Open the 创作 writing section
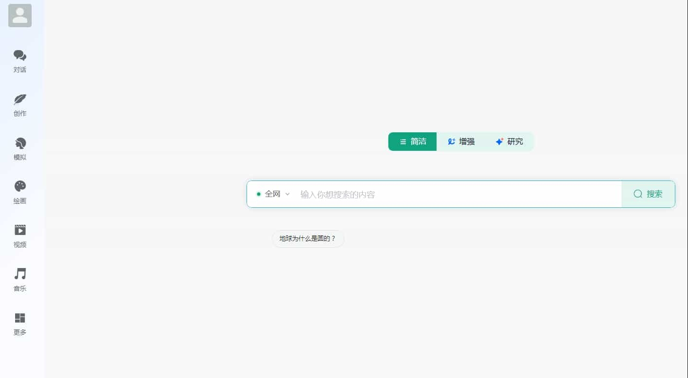The height and width of the screenshot is (378, 688). (x=20, y=105)
